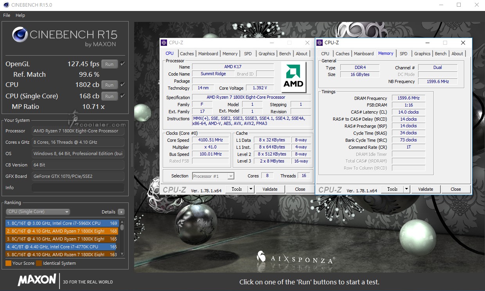This screenshot has height=291, width=485.
Task: Click Close button in left CPU-Z window
Action: click(x=300, y=189)
